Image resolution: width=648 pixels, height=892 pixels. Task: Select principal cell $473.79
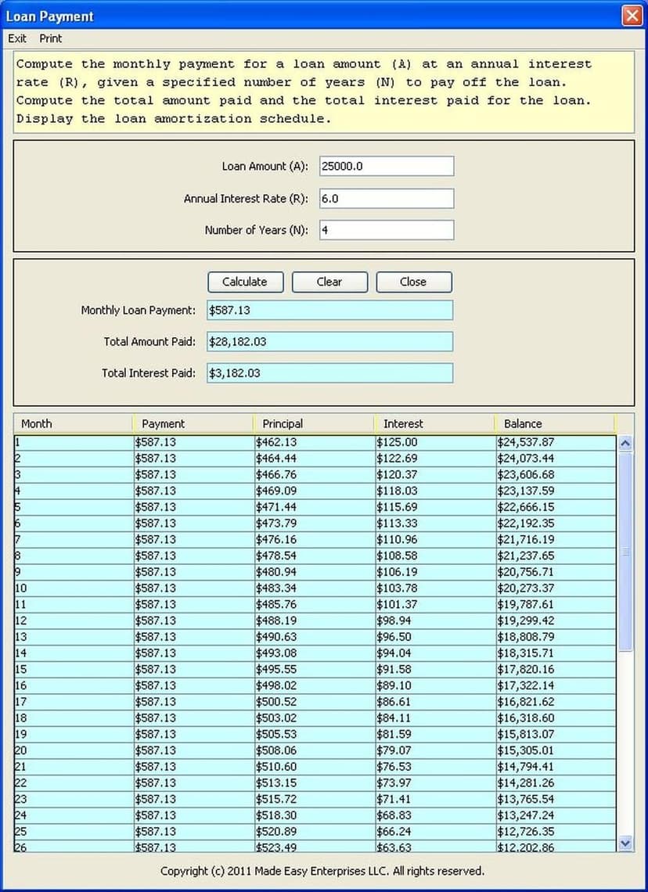pos(315,523)
